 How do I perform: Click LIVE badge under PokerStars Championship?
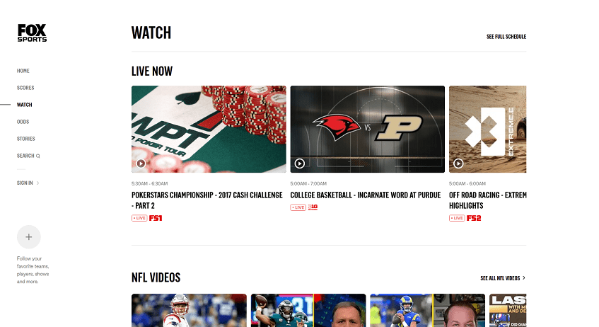(x=139, y=218)
